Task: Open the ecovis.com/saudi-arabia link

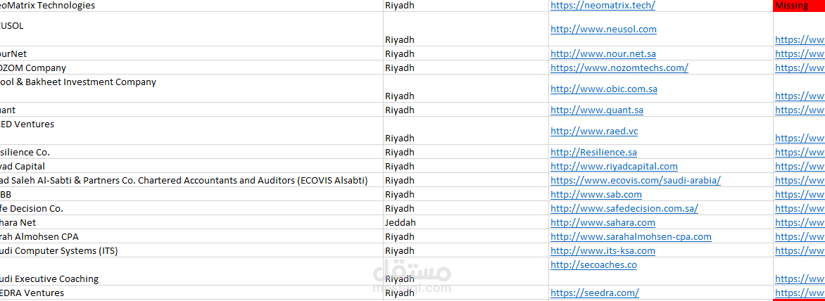Action: (x=636, y=180)
